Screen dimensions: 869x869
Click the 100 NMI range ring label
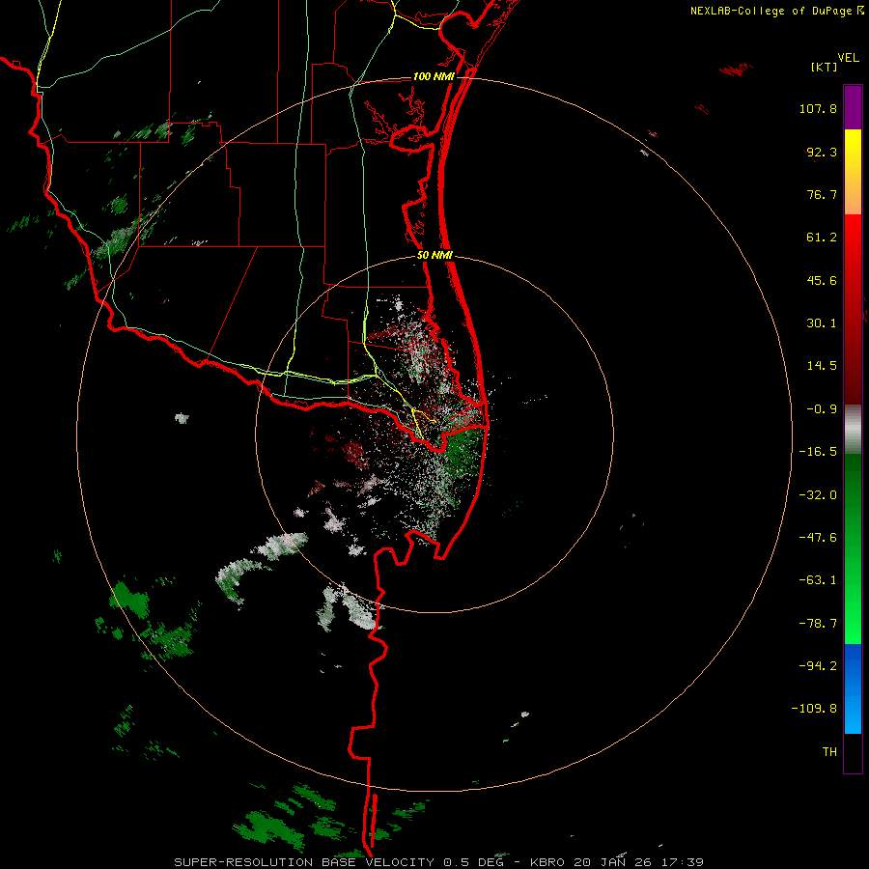pos(434,76)
